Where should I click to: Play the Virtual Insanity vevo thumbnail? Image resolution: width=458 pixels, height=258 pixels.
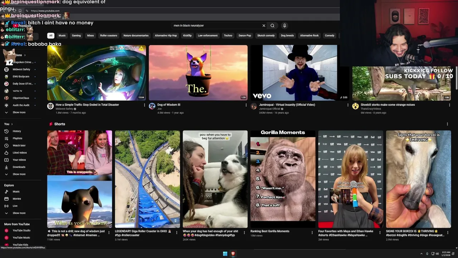click(300, 72)
